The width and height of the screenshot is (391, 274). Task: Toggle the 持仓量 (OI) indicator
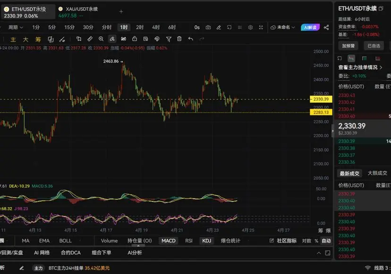139,241
